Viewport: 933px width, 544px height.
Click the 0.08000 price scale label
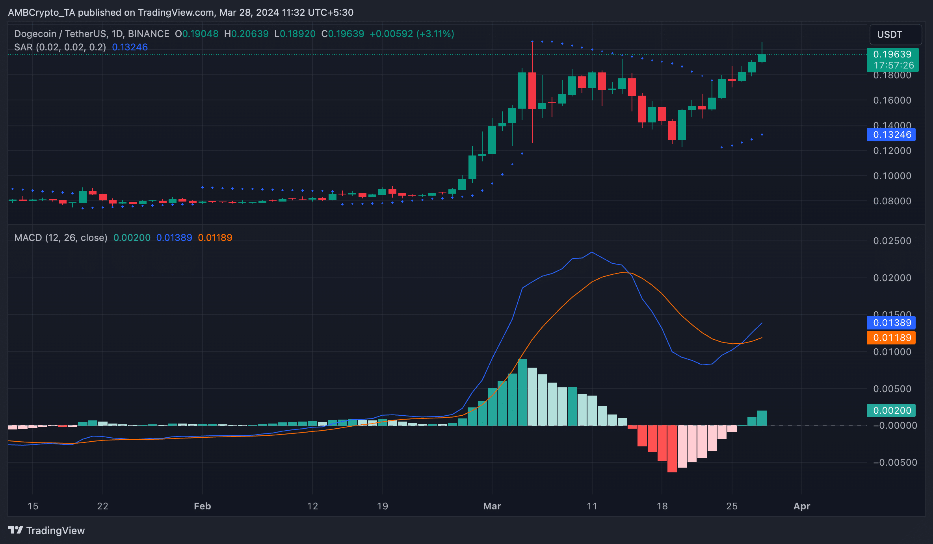tap(892, 201)
